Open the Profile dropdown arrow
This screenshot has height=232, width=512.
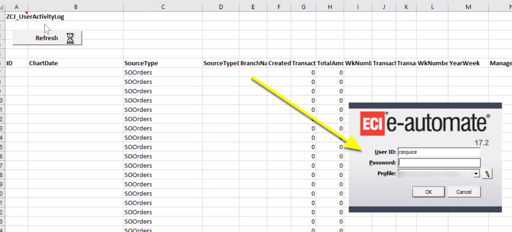click(x=476, y=174)
